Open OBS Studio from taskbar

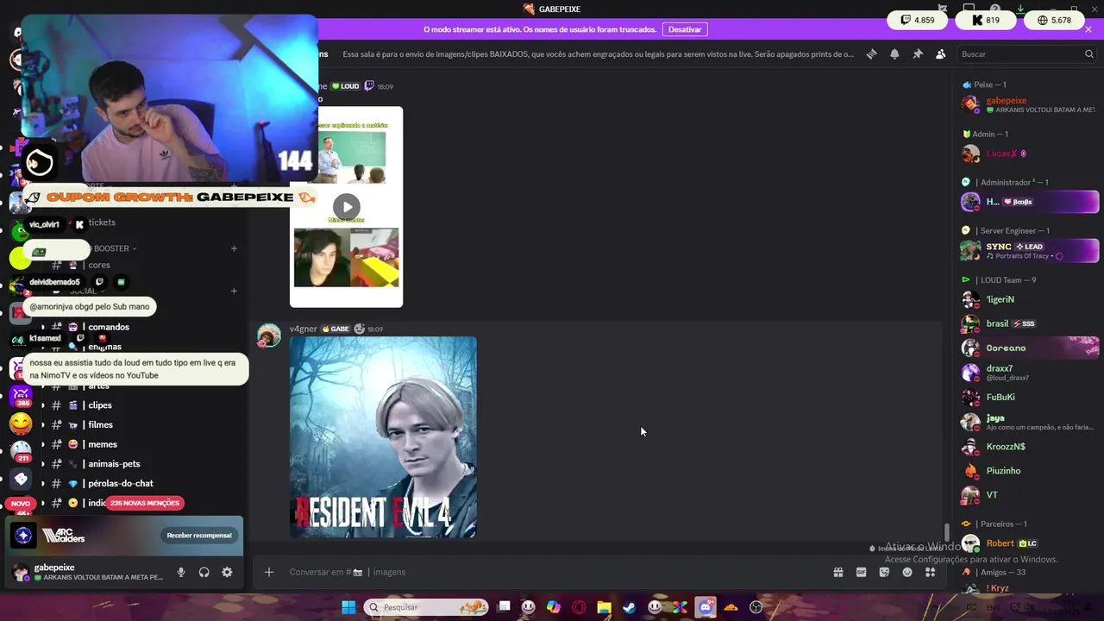756,607
